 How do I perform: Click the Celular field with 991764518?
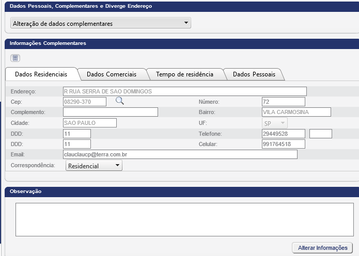tap(283, 144)
